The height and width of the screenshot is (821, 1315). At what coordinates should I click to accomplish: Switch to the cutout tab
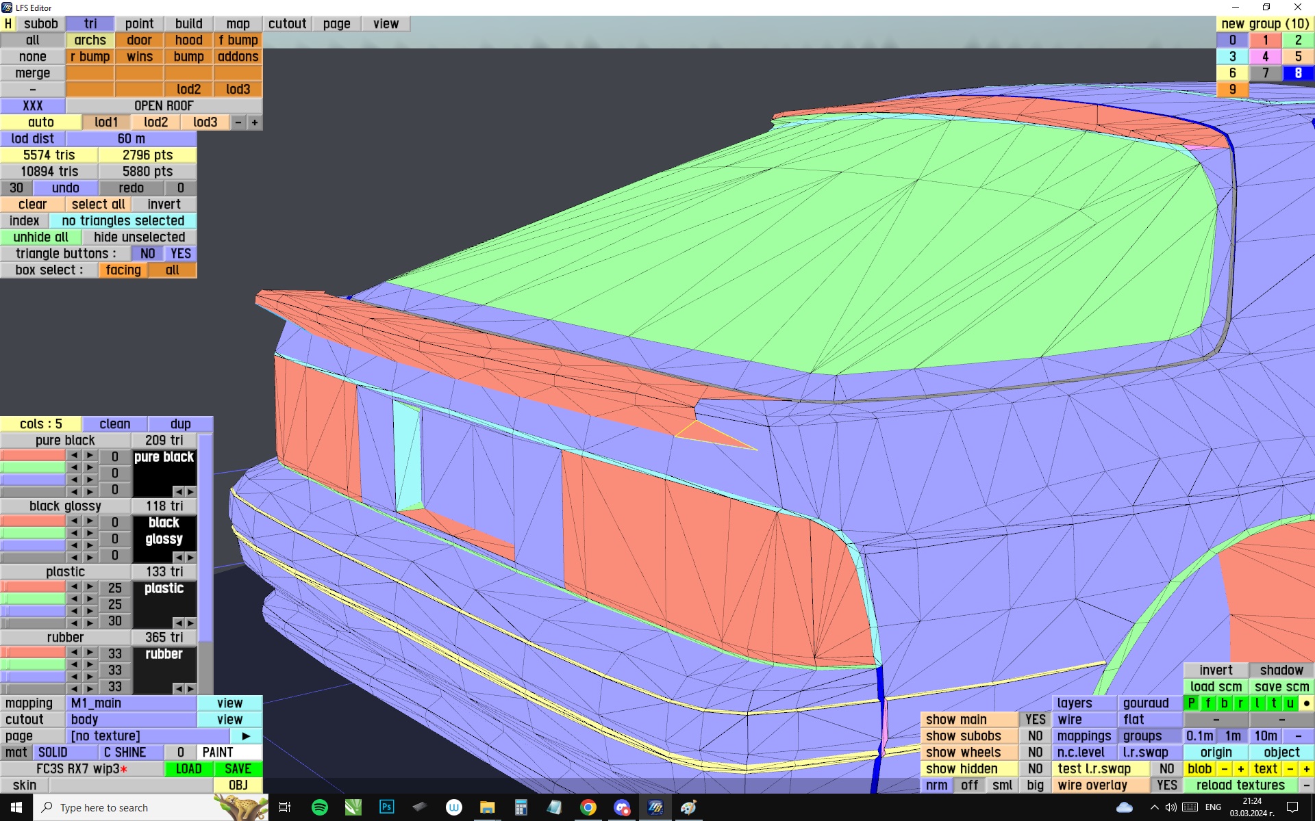click(287, 24)
